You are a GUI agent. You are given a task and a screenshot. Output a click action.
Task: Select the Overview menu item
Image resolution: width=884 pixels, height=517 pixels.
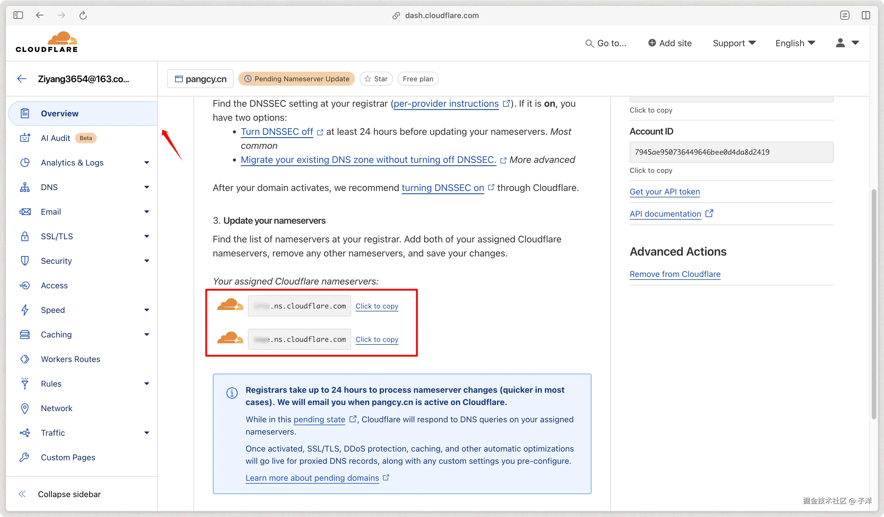60,113
